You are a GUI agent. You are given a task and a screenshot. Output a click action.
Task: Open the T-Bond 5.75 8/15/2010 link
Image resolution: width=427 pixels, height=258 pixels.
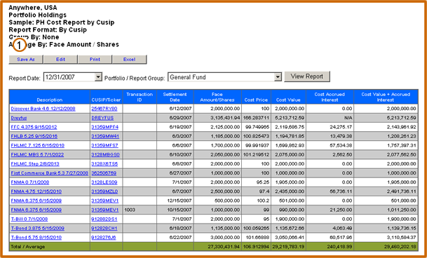coord(36,238)
